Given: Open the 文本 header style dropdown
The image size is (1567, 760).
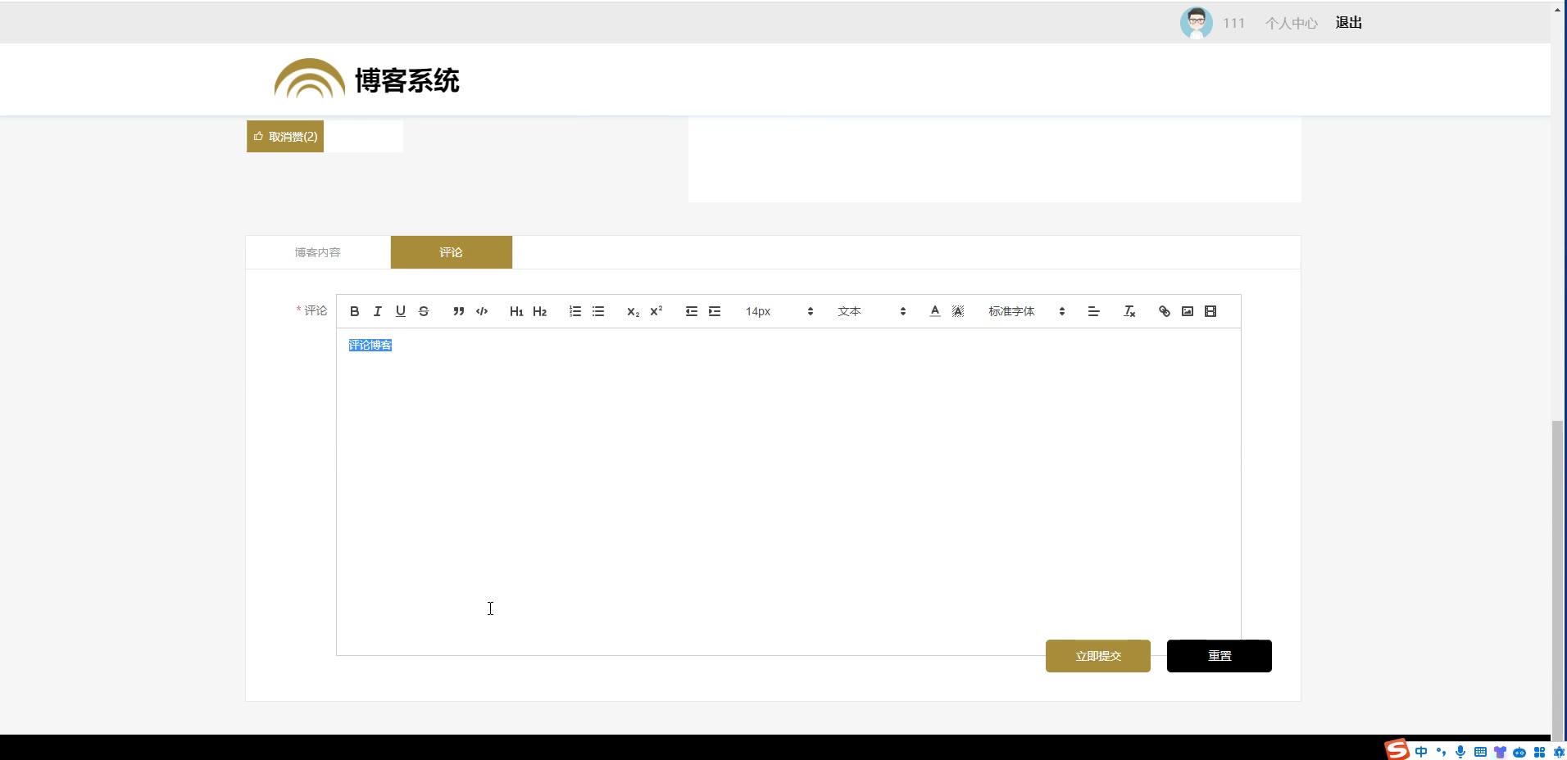Looking at the screenshot, I should 871,311.
